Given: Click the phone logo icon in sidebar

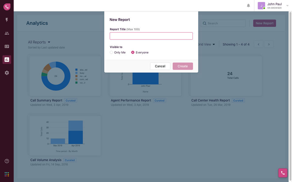Looking at the screenshot, I should [x=7, y=7].
